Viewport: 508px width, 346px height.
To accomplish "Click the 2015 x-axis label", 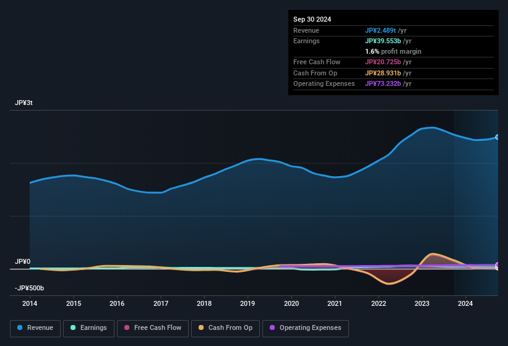I will 74,303.
